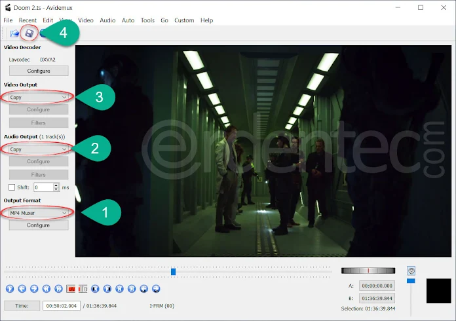456x321 pixels.
Task: Click the 'I-FRM (00)' frame type text
Action: tap(162, 306)
